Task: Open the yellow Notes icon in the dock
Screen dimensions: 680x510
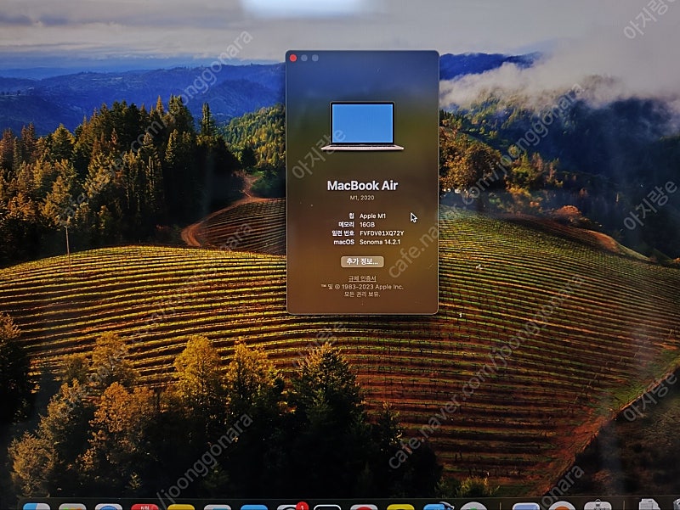Action: (x=181, y=507)
